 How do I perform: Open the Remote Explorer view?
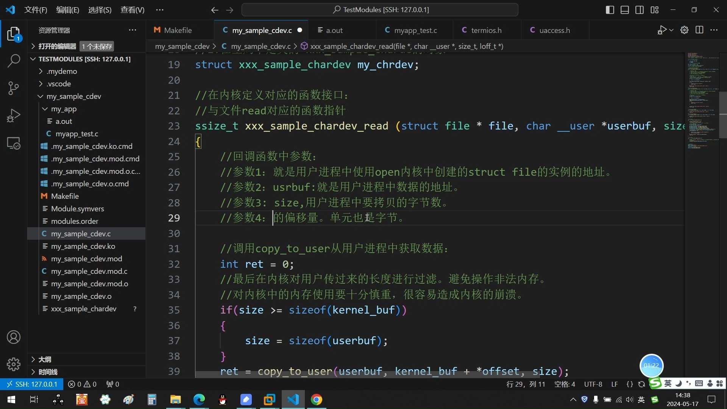tap(14, 143)
